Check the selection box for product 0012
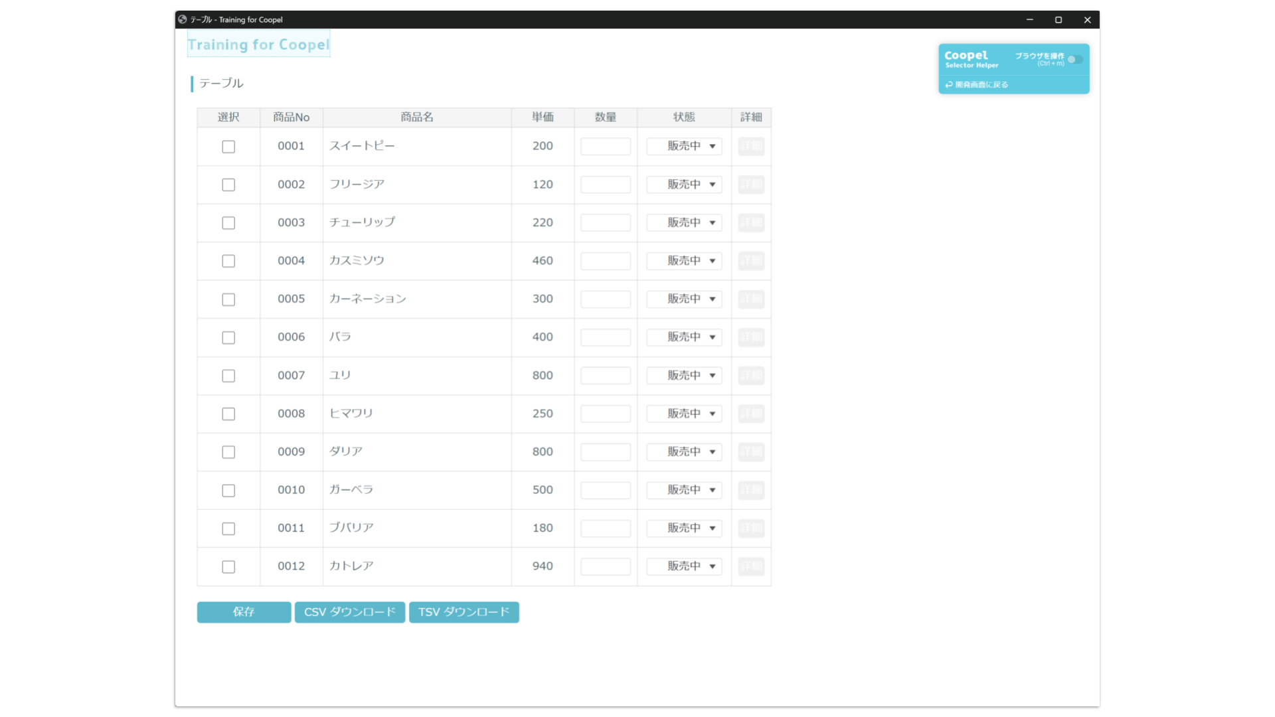The image size is (1275, 717). (x=228, y=566)
